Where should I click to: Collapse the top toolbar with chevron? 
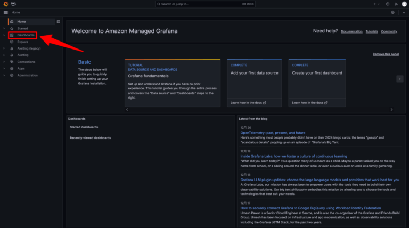tap(404, 13)
